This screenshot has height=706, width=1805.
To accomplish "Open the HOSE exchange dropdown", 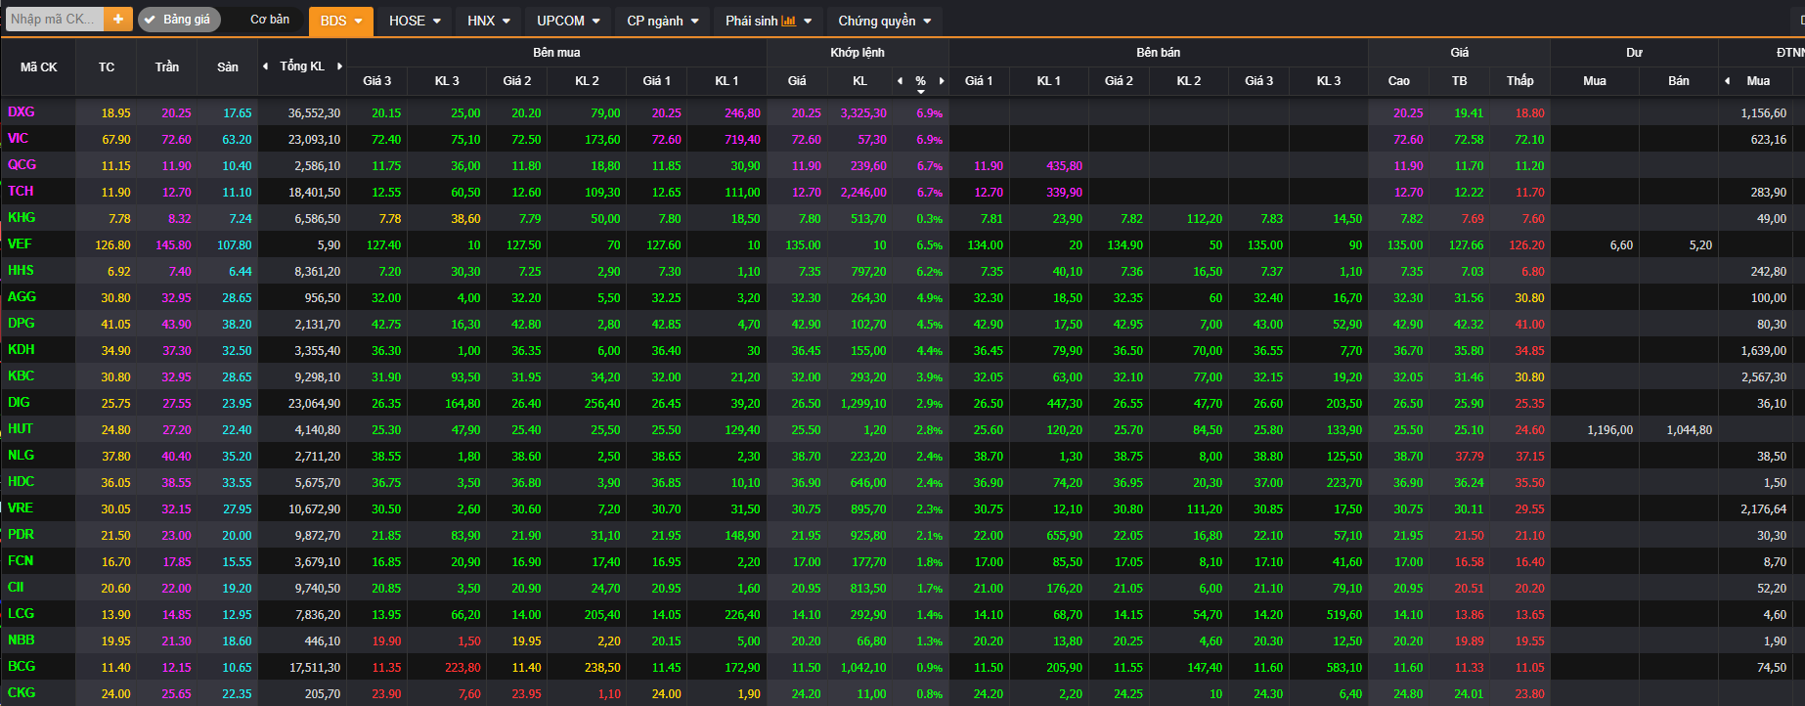I will pos(415,21).
